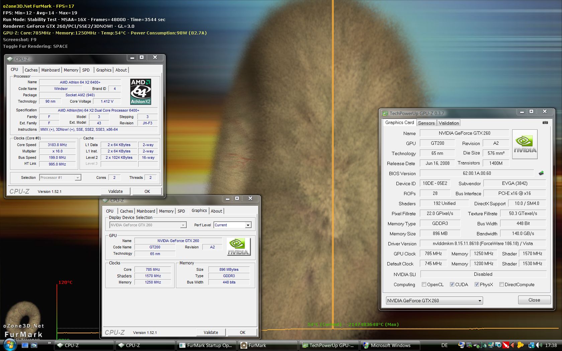Switch to CPU tab in lower CPU-Z window
Screen dimensions: 562x351
[110, 211]
